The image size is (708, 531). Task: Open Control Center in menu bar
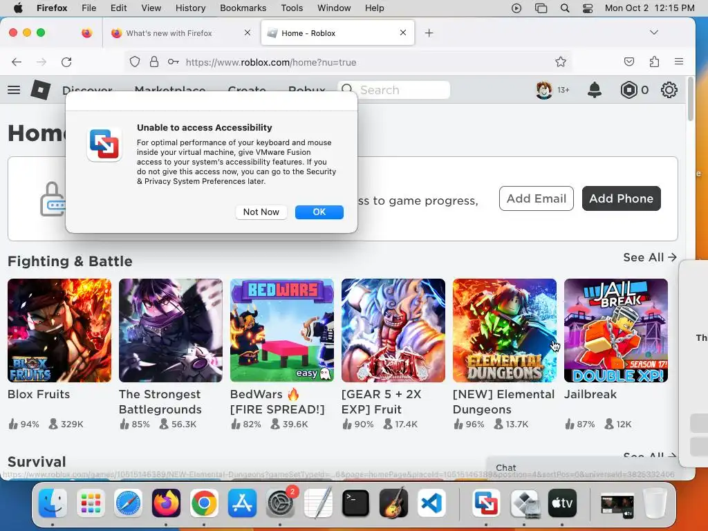(x=588, y=8)
